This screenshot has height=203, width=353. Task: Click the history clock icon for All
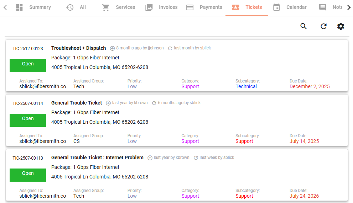(x=70, y=7)
